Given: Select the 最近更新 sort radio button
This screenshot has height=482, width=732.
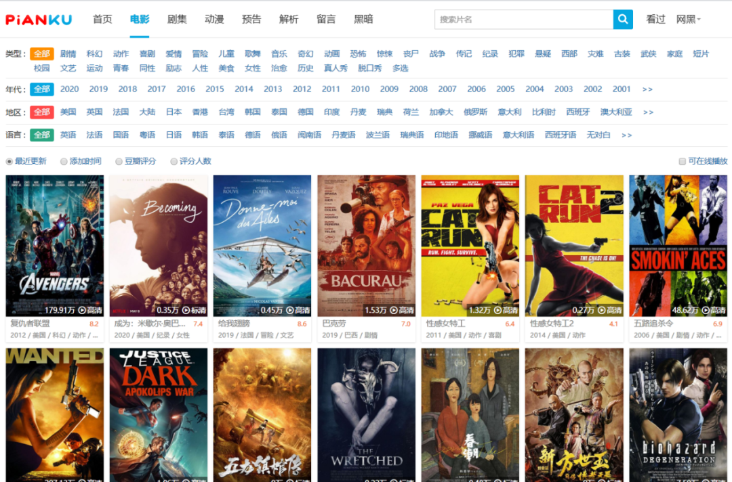Looking at the screenshot, I should 9,161.
